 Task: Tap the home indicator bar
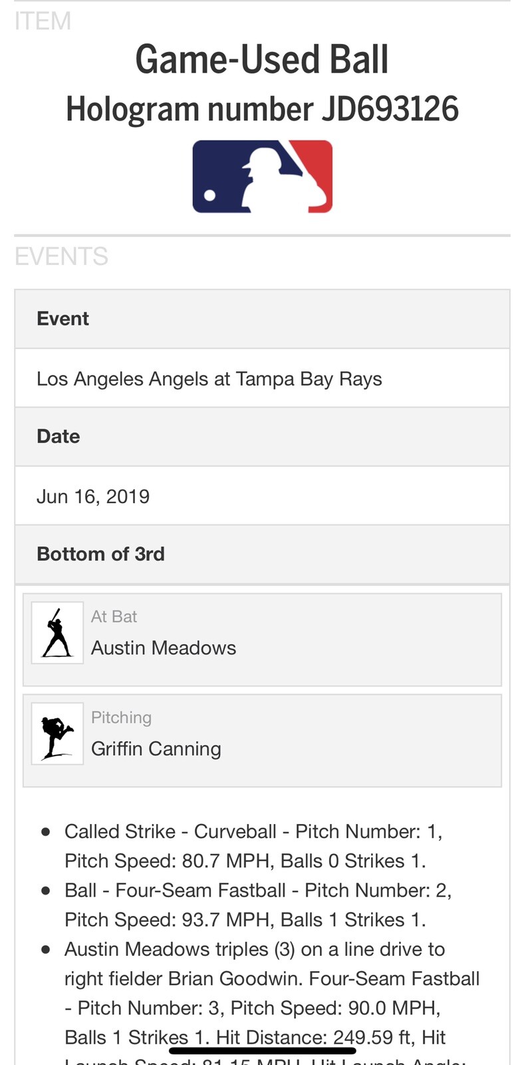262,1051
